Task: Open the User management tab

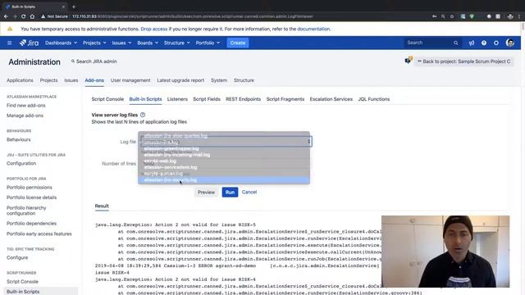Action: click(130, 80)
